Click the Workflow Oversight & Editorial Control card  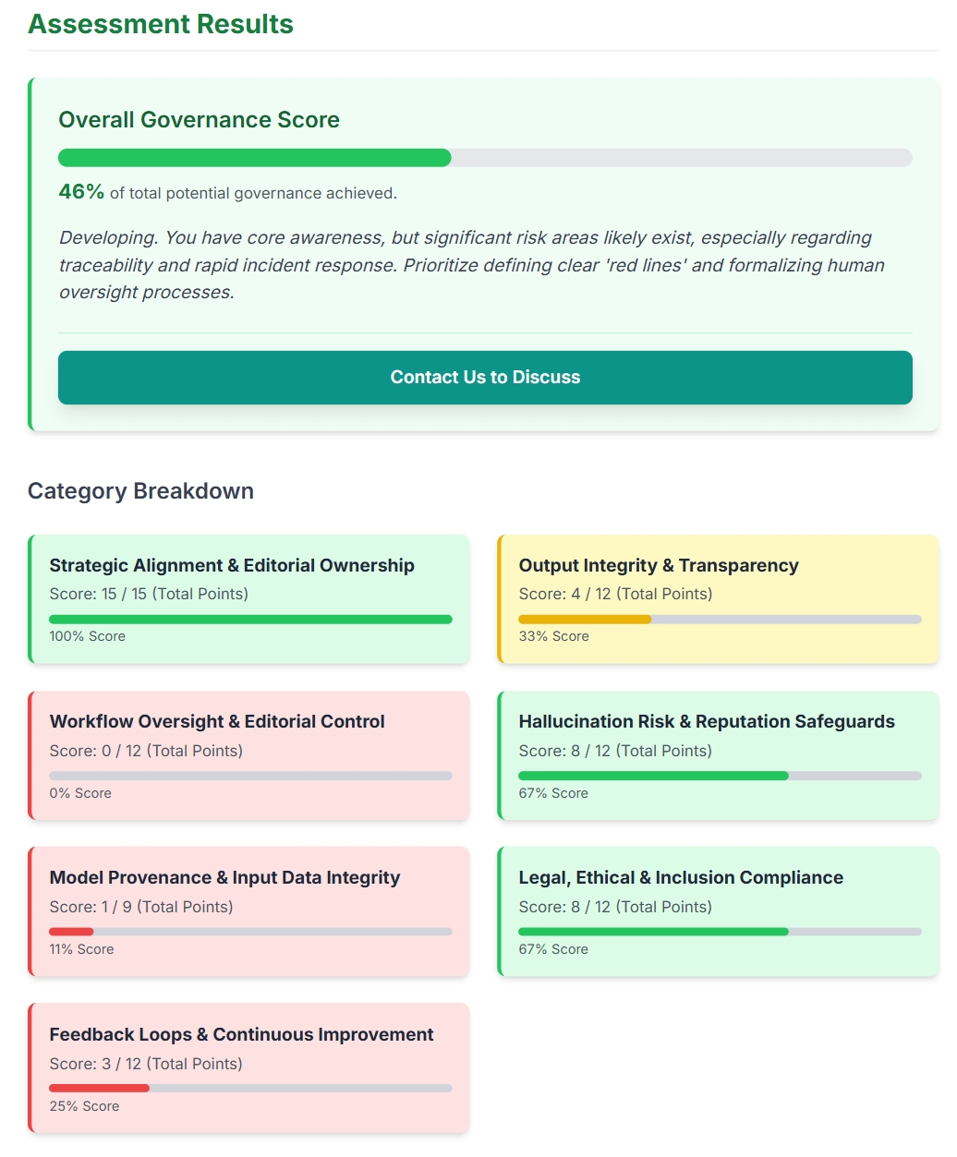(249, 755)
